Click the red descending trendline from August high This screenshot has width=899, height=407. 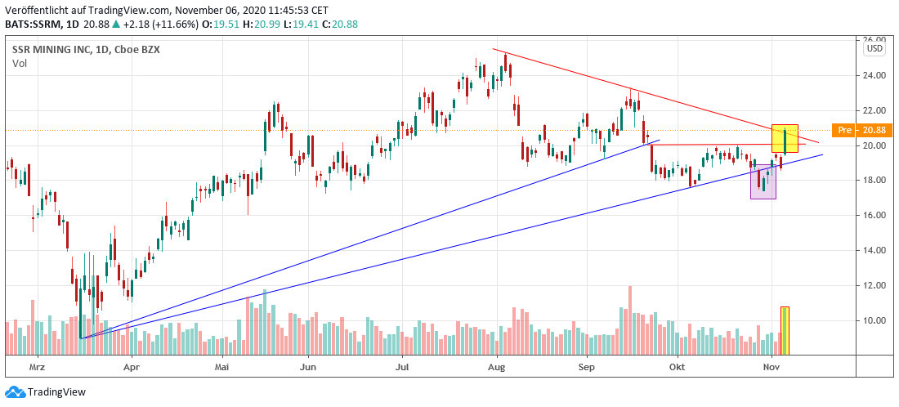(x=655, y=95)
